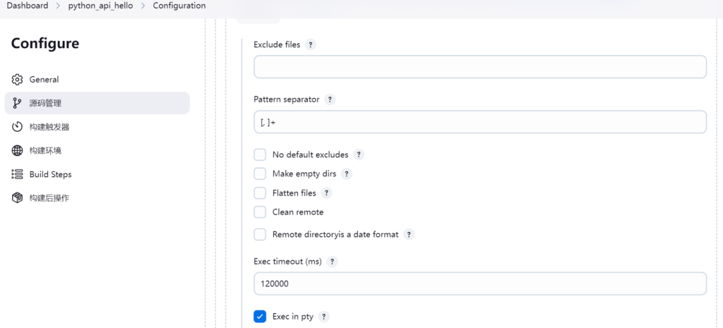Click the build triggers clock icon
The width and height of the screenshot is (723, 328).
click(18, 127)
